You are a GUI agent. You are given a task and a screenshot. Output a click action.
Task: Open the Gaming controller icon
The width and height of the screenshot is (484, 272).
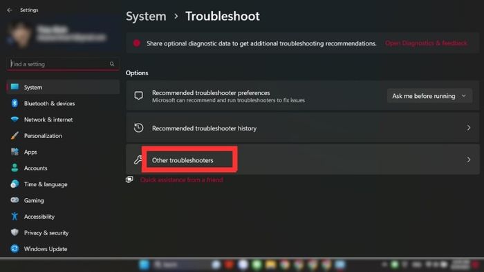coord(15,200)
